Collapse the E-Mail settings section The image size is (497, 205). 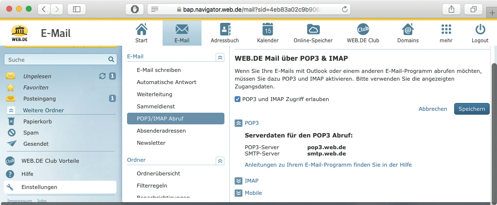pyautogui.click(x=220, y=57)
